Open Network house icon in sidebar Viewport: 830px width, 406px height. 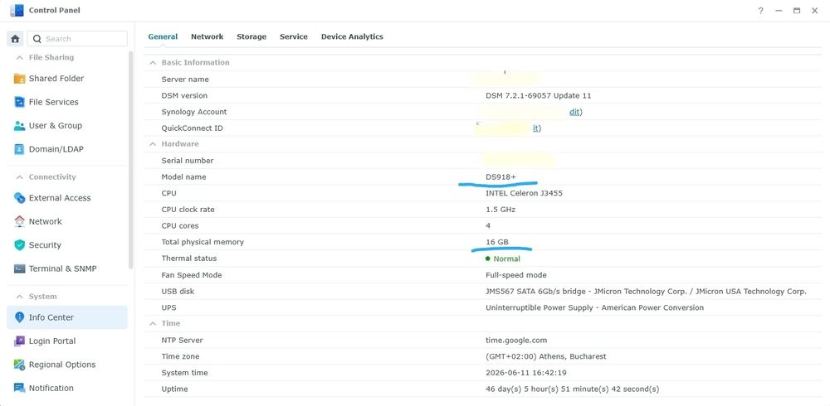[20, 221]
